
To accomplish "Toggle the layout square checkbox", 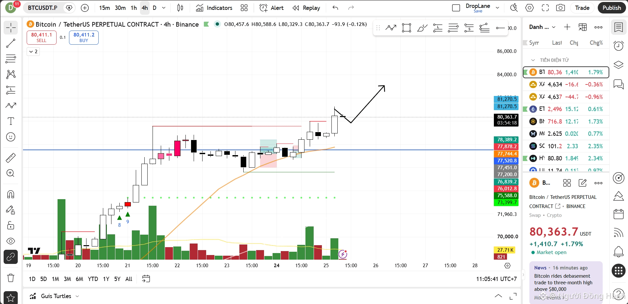I will tap(456, 8).
